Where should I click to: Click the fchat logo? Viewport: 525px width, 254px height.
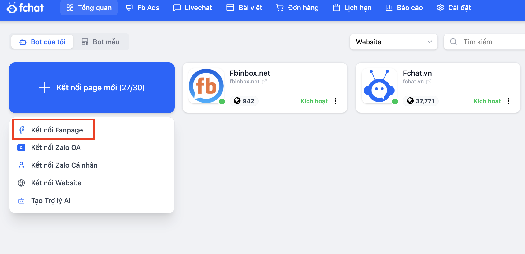[x=25, y=8]
